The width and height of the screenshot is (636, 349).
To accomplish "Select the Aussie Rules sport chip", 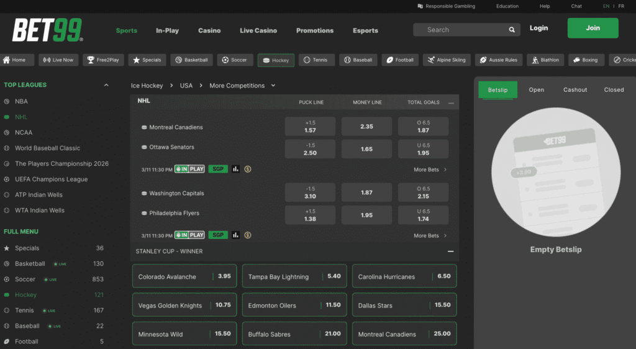I will click(x=499, y=60).
